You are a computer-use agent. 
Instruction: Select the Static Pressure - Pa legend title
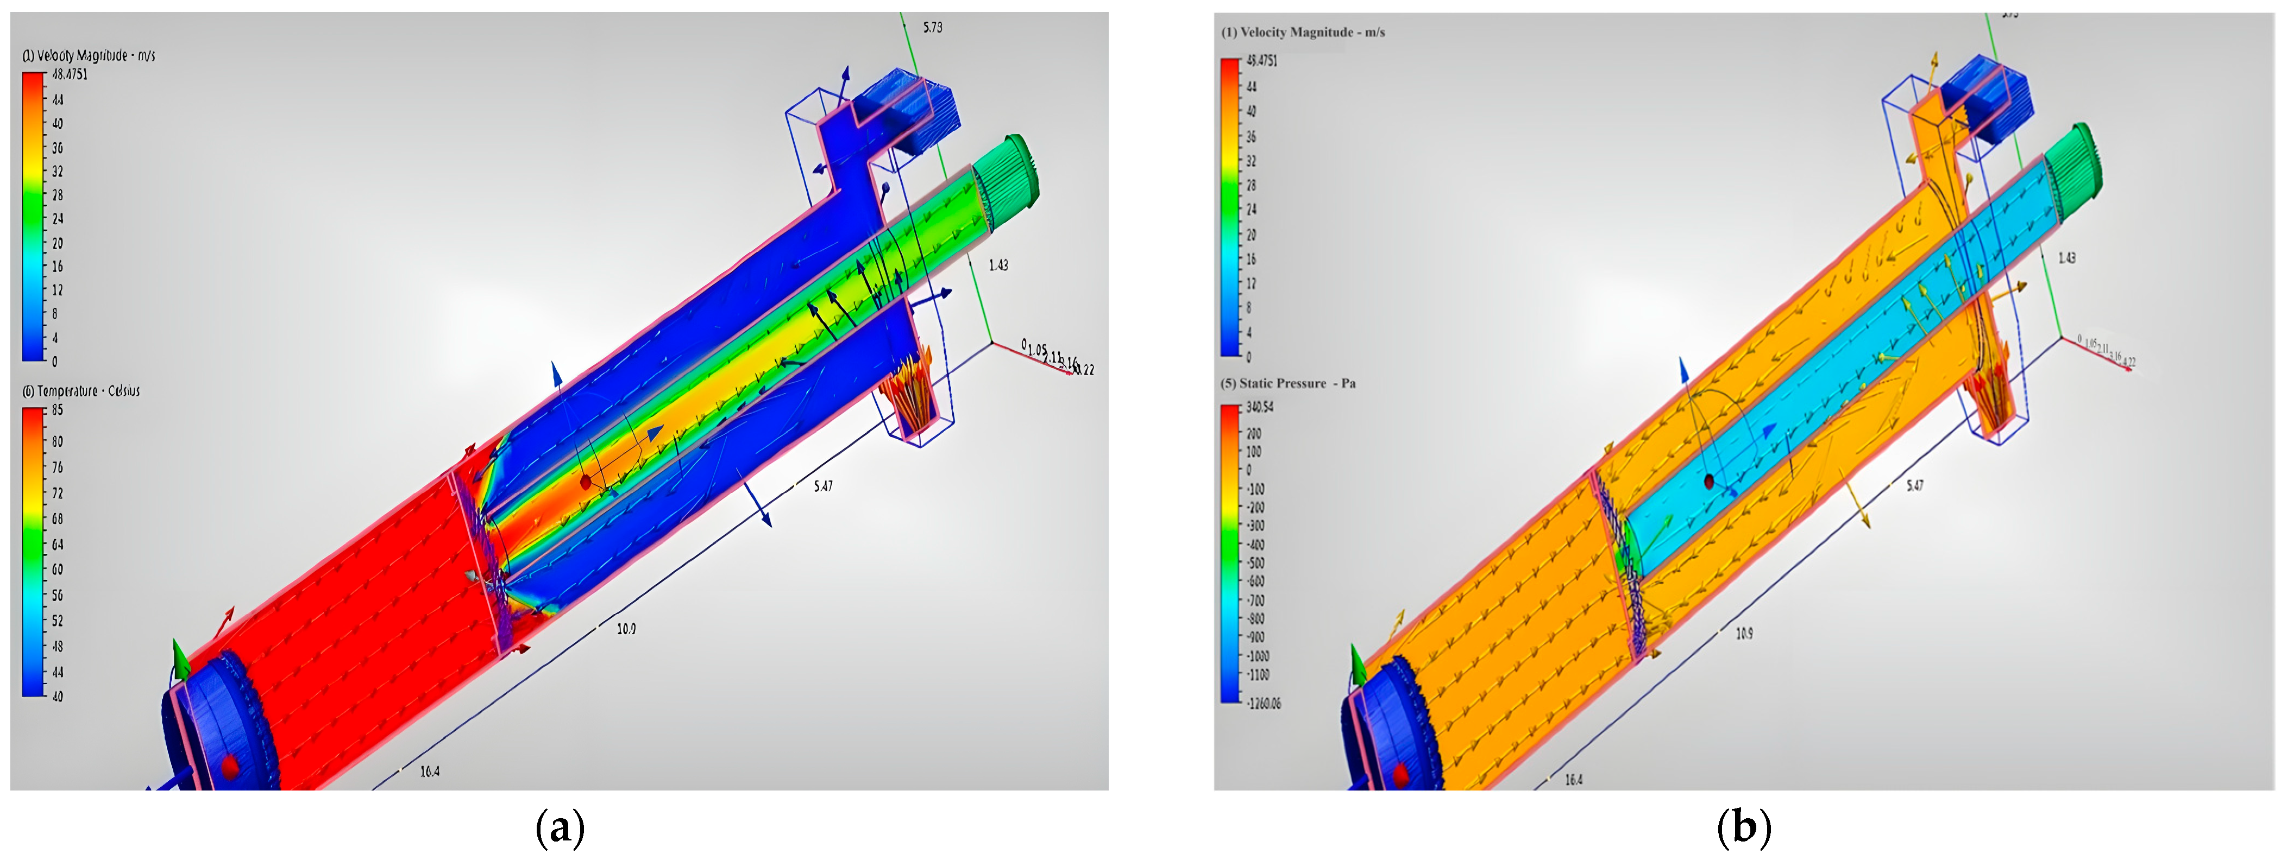point(1288,383)
